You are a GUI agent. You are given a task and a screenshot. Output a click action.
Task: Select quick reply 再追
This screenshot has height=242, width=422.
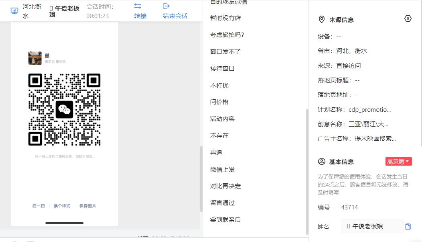point(216,152)
